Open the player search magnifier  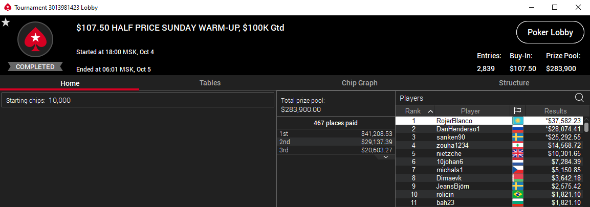coord(579,98)
